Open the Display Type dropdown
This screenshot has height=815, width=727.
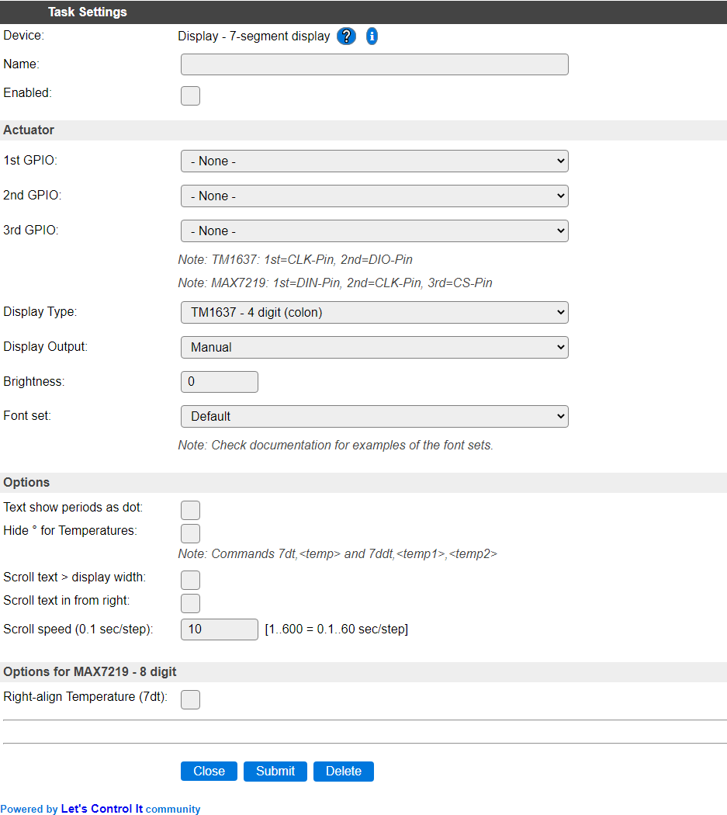coord(374,312)
